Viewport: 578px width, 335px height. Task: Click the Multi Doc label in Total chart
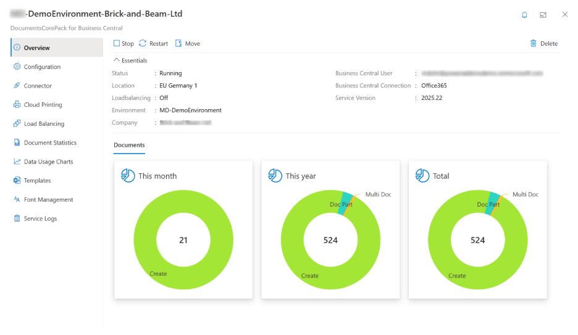[x=526, y=194]
